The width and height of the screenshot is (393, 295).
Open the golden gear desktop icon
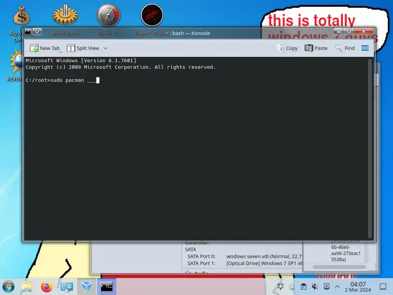65,15
